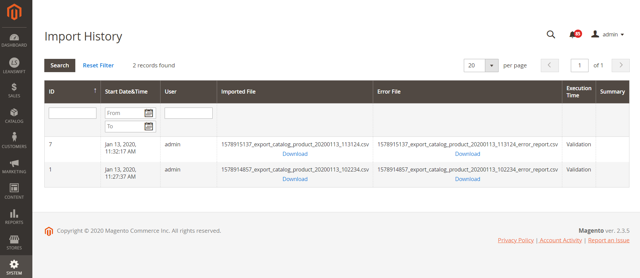This screenshot has width=640, height=278.
Task: Click the footer Magento logo
Action: [49, 231]
